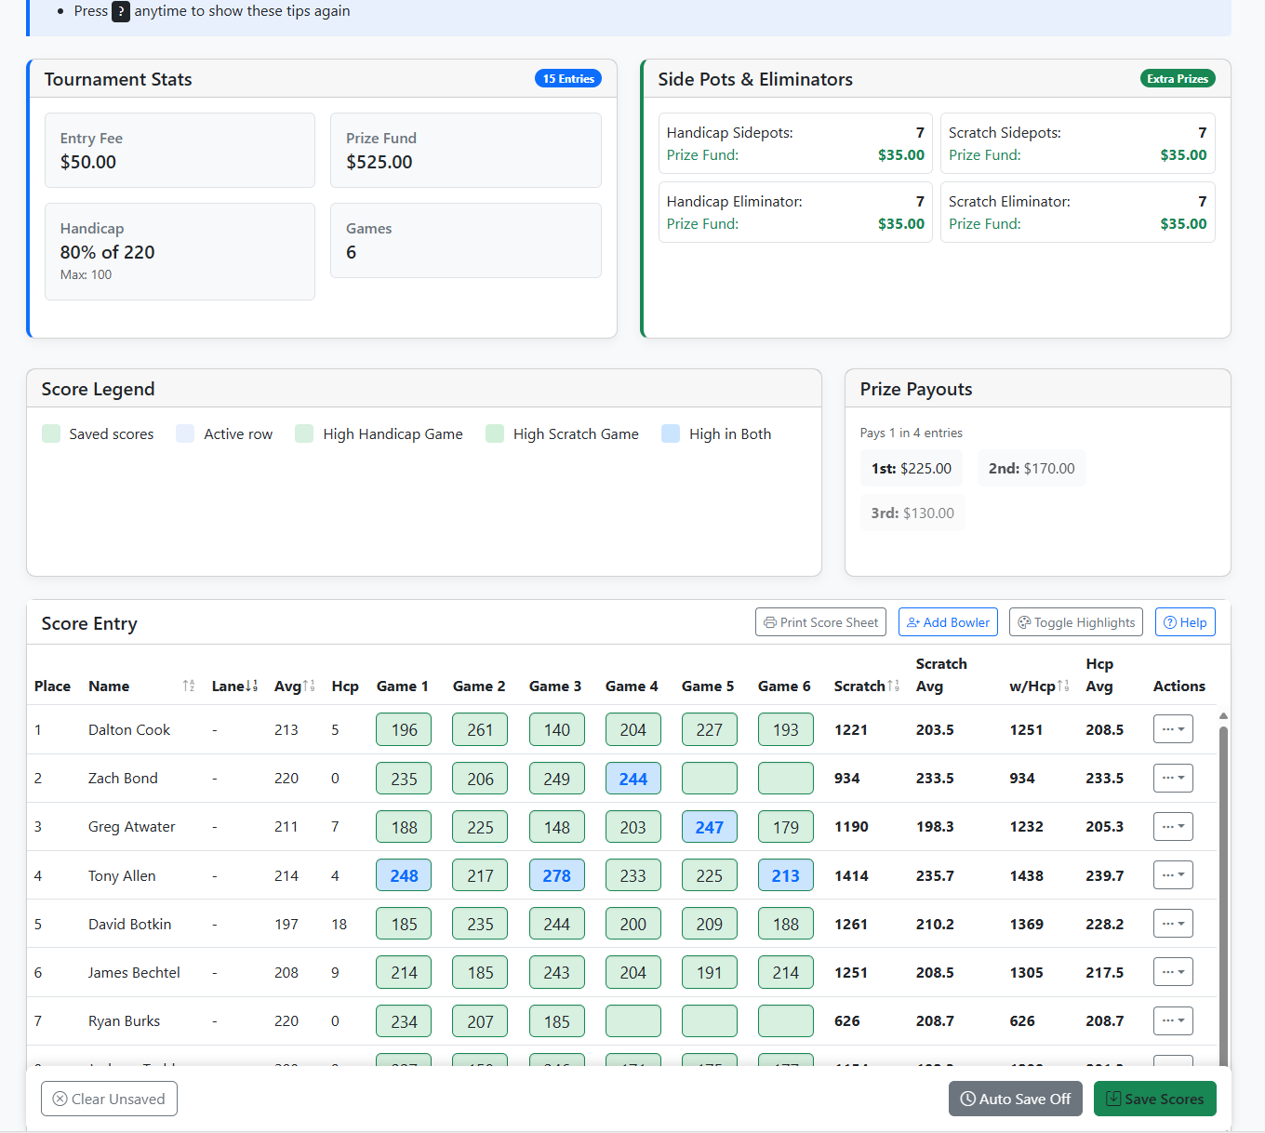This screenshot has width=1265, height=1133.
Task: Open actions dropdown for Greg Atwater
Action: click(1173, 826)
